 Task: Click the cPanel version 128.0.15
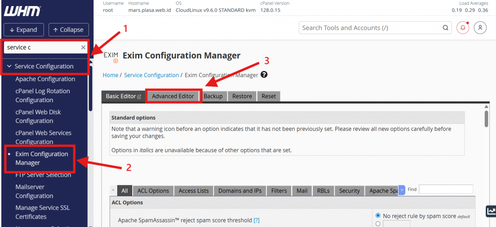coord(270,10)
